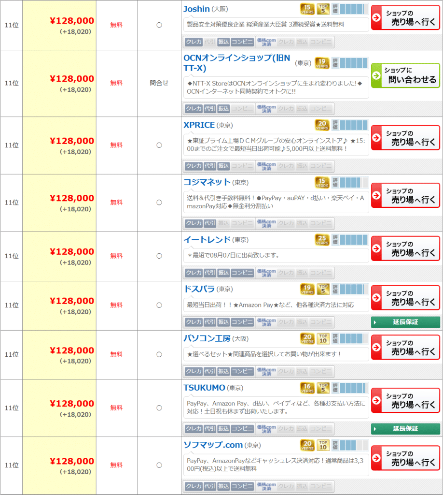
Task: Click stock circle ○ in イートレンド row
Action: tap(159, 256)
